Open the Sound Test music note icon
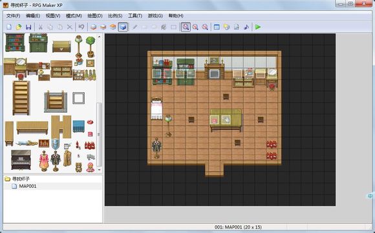Image resolution: width=375 pixels, height=233 pixels. click(x=246, y=27)
